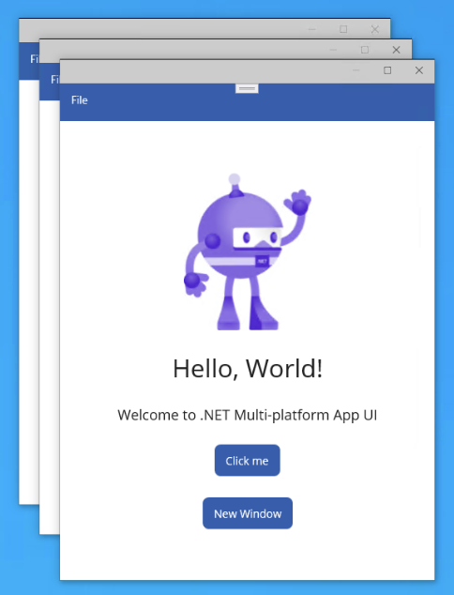Focus the rearmost window via its white body area
Image resolution: width=454 pixels, height=595 pixels.
[x=29, y=292]
